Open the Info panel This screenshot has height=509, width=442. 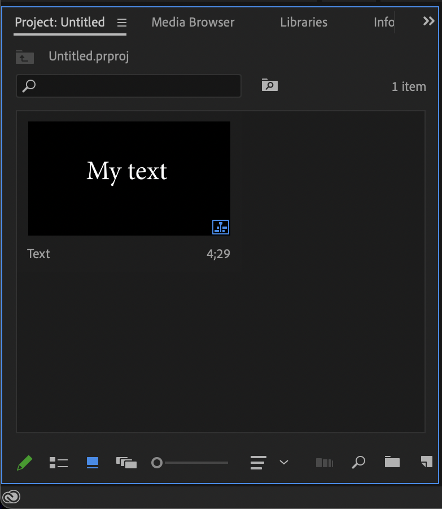point(383,22)
